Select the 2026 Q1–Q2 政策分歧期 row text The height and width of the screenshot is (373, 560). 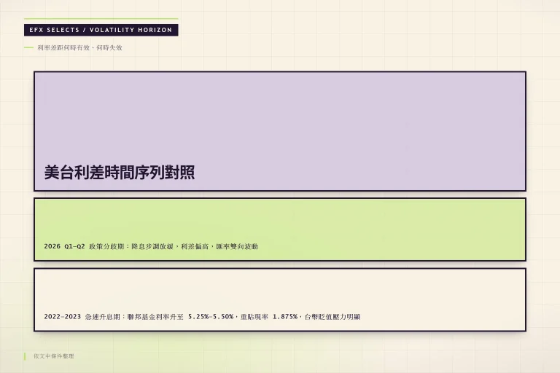coord(151,246)
